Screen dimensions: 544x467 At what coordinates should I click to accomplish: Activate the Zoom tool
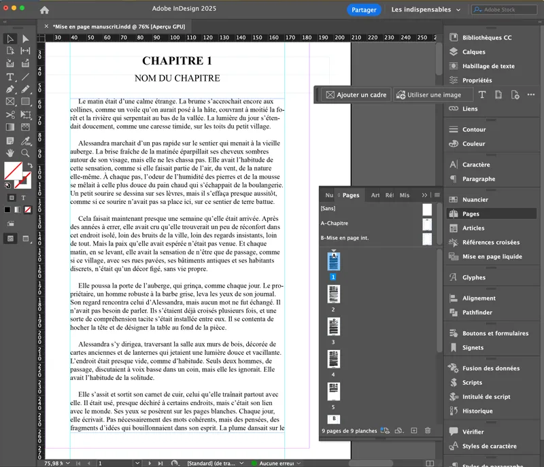[x=26, y=152]
